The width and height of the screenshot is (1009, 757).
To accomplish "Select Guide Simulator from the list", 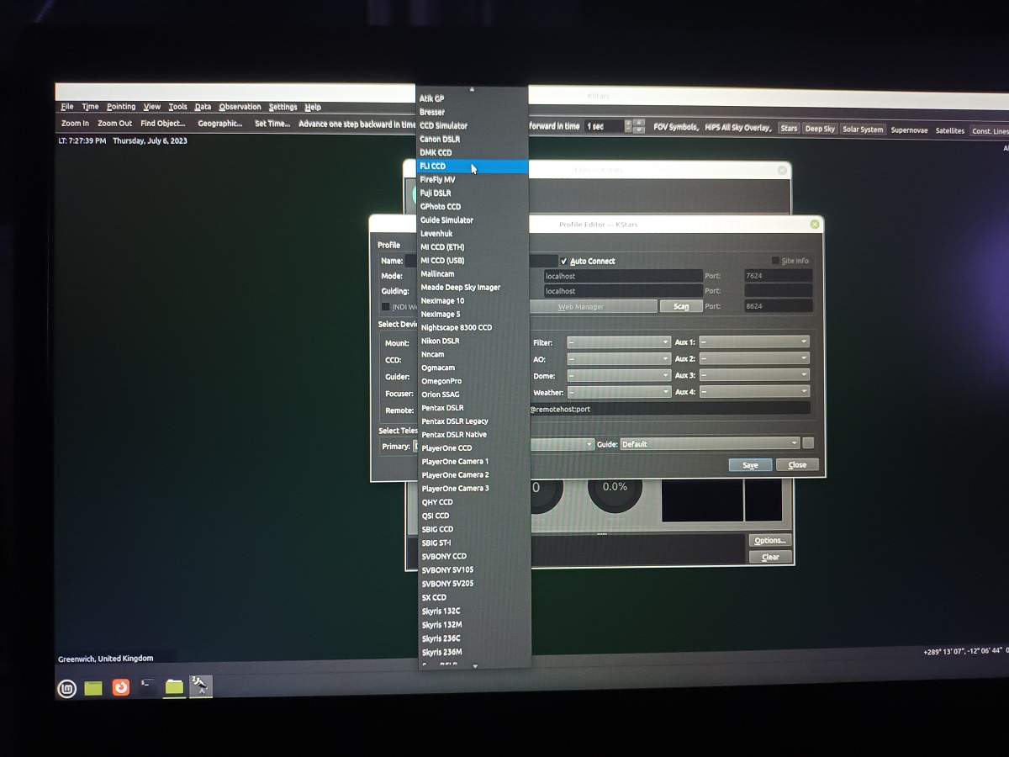I will click(x=473, y=220).
